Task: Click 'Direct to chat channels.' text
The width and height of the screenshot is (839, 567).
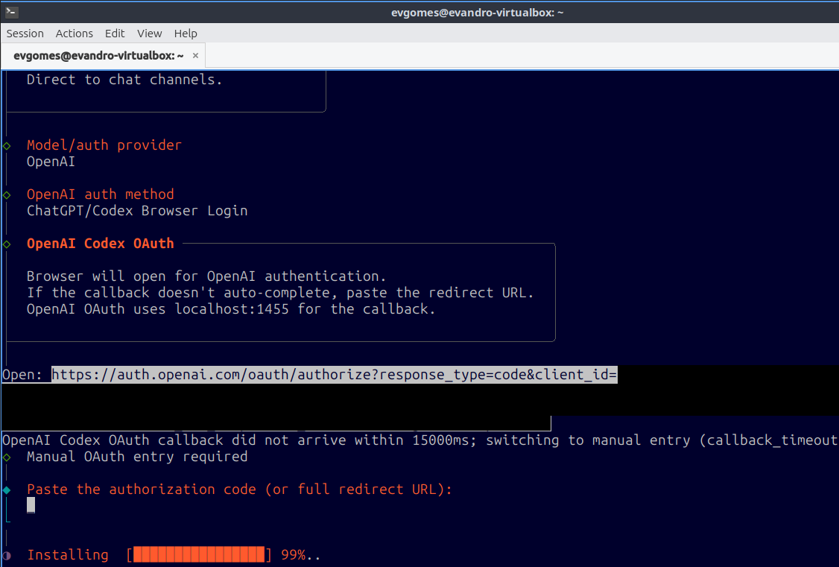Action: [x=124, y=80]
